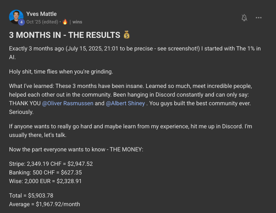276x213 pixels.
Task: Click the fire emoji icon beside date
Action: (x=65, y=22)
